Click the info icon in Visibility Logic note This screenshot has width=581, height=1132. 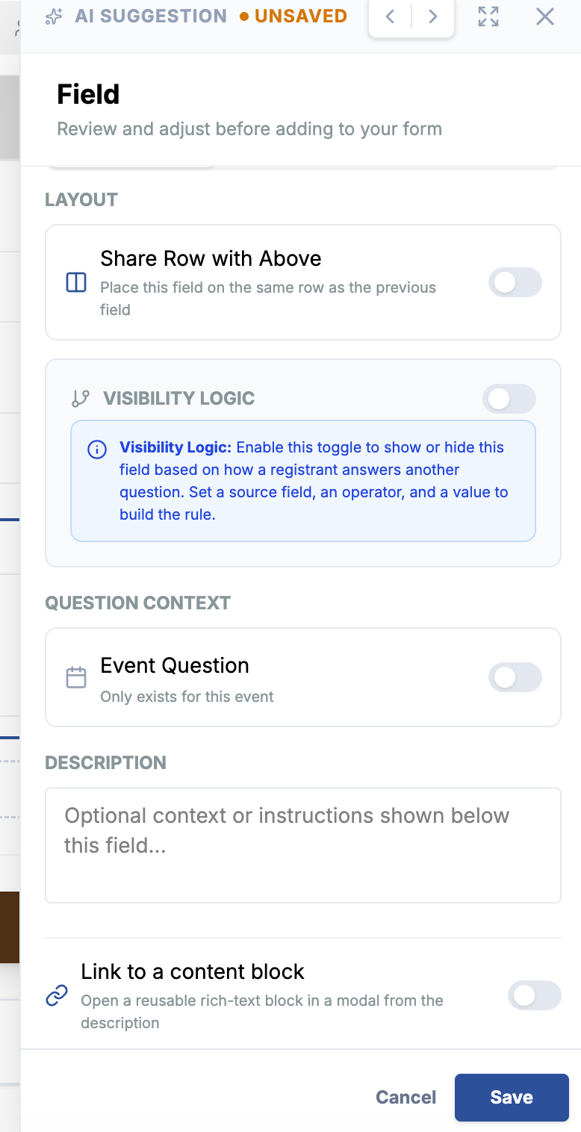click(97, 450)
